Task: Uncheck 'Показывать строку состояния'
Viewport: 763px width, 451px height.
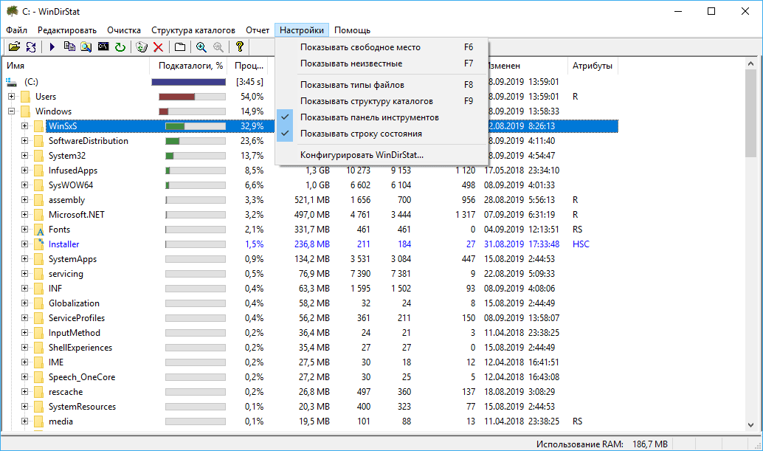Action: [381, 134]
